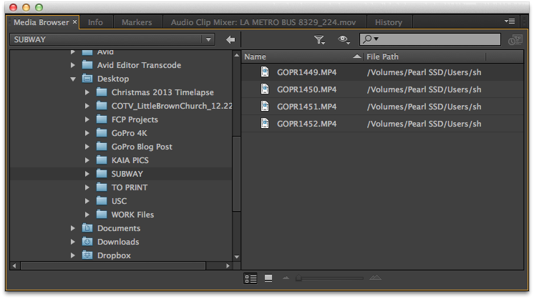Click the GOPR1451.MP4 video file icon
The width and height of the screenshot is (534, 299).
click(265, 106)
